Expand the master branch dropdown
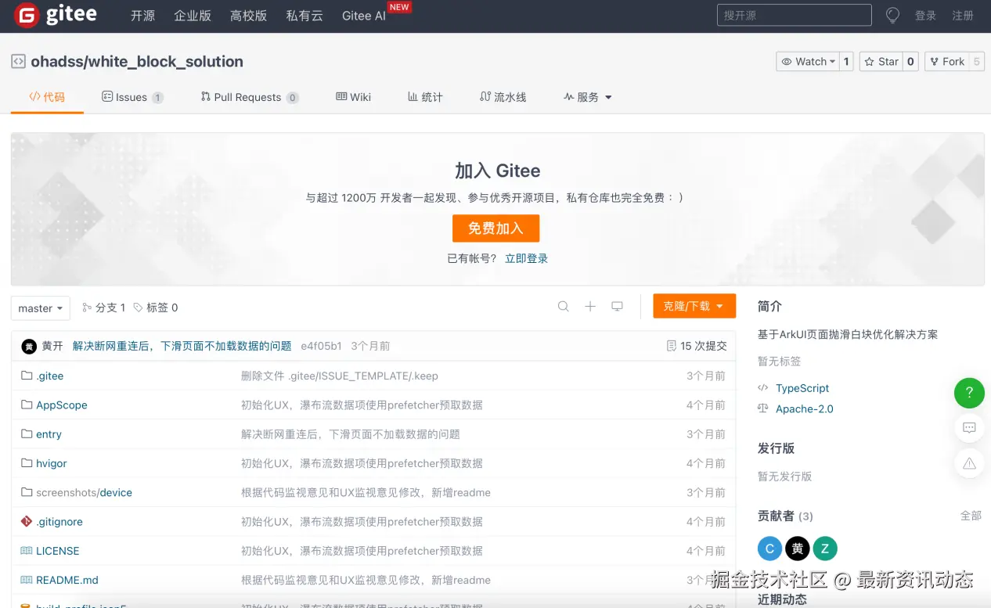 pos(40,308)
